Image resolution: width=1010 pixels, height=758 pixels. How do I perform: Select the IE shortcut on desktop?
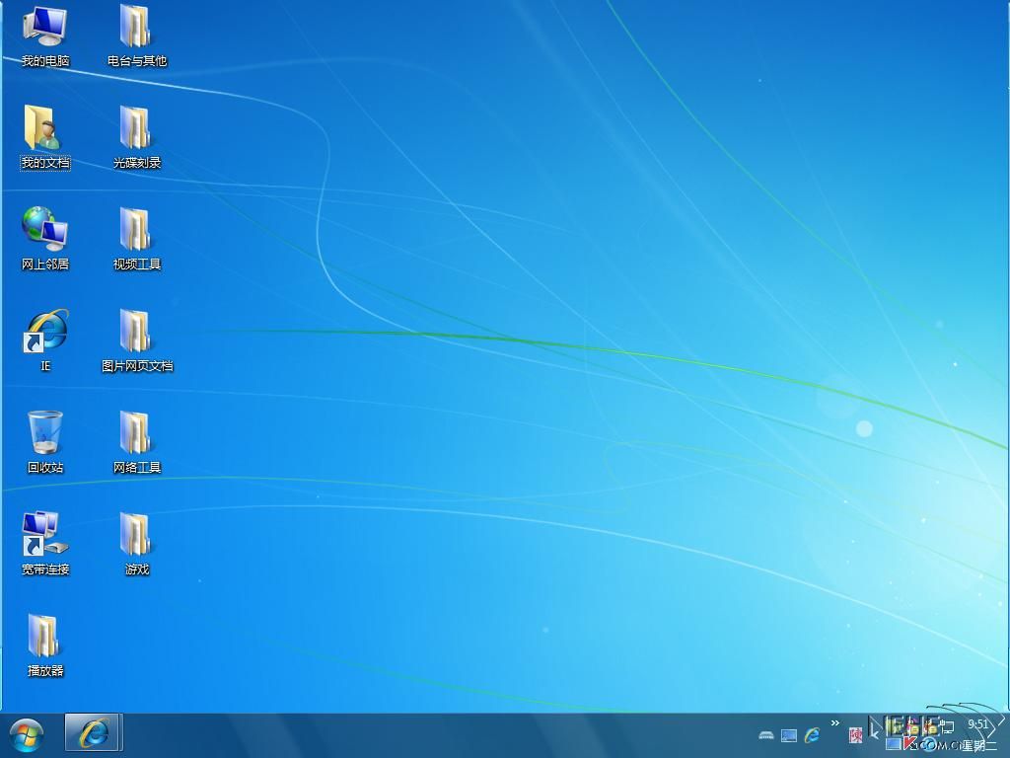coord(45,340)
